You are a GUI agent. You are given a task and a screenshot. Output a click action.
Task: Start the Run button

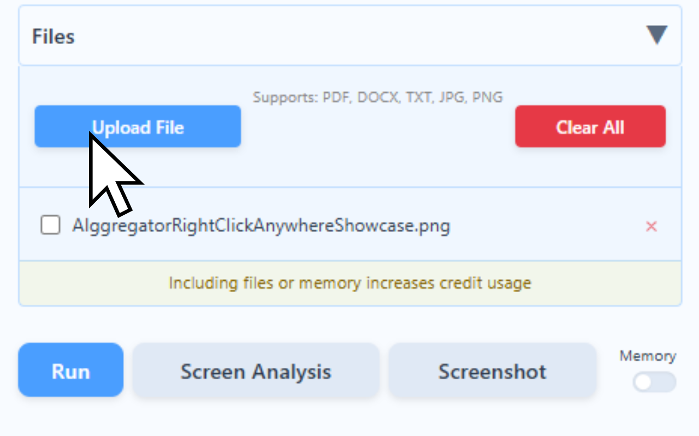[x=70, y=371]
